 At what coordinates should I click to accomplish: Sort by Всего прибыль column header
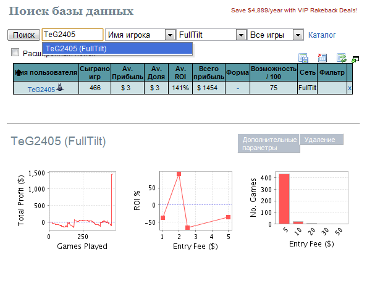click(209, 72)
